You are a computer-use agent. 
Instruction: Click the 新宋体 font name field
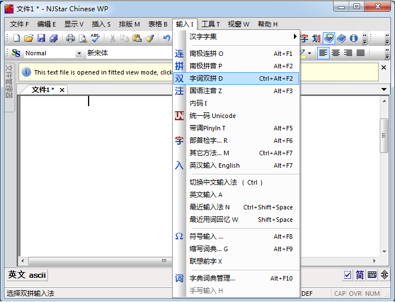point(129,53)
